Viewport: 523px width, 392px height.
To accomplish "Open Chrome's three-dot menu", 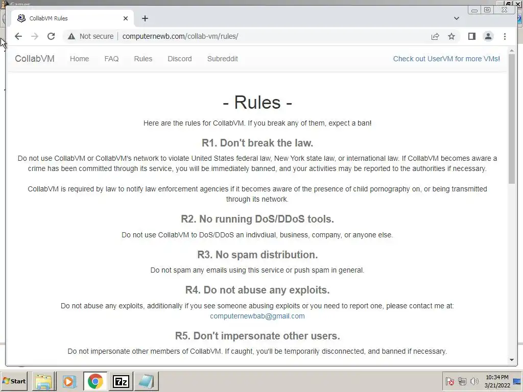I will (x=505, y=36).
